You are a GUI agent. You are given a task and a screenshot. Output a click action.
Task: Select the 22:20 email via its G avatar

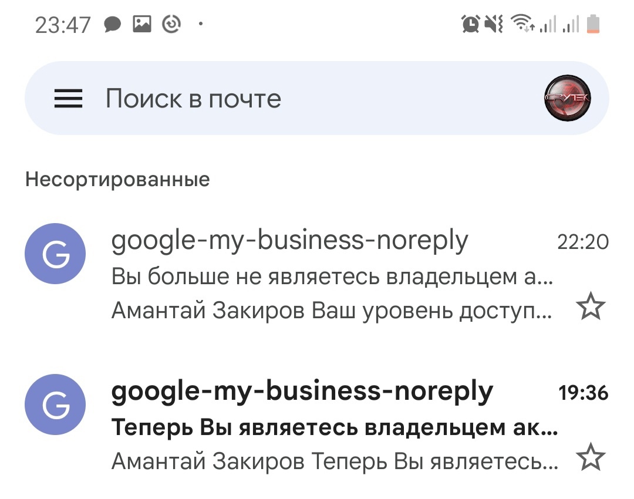coord(55,255)
